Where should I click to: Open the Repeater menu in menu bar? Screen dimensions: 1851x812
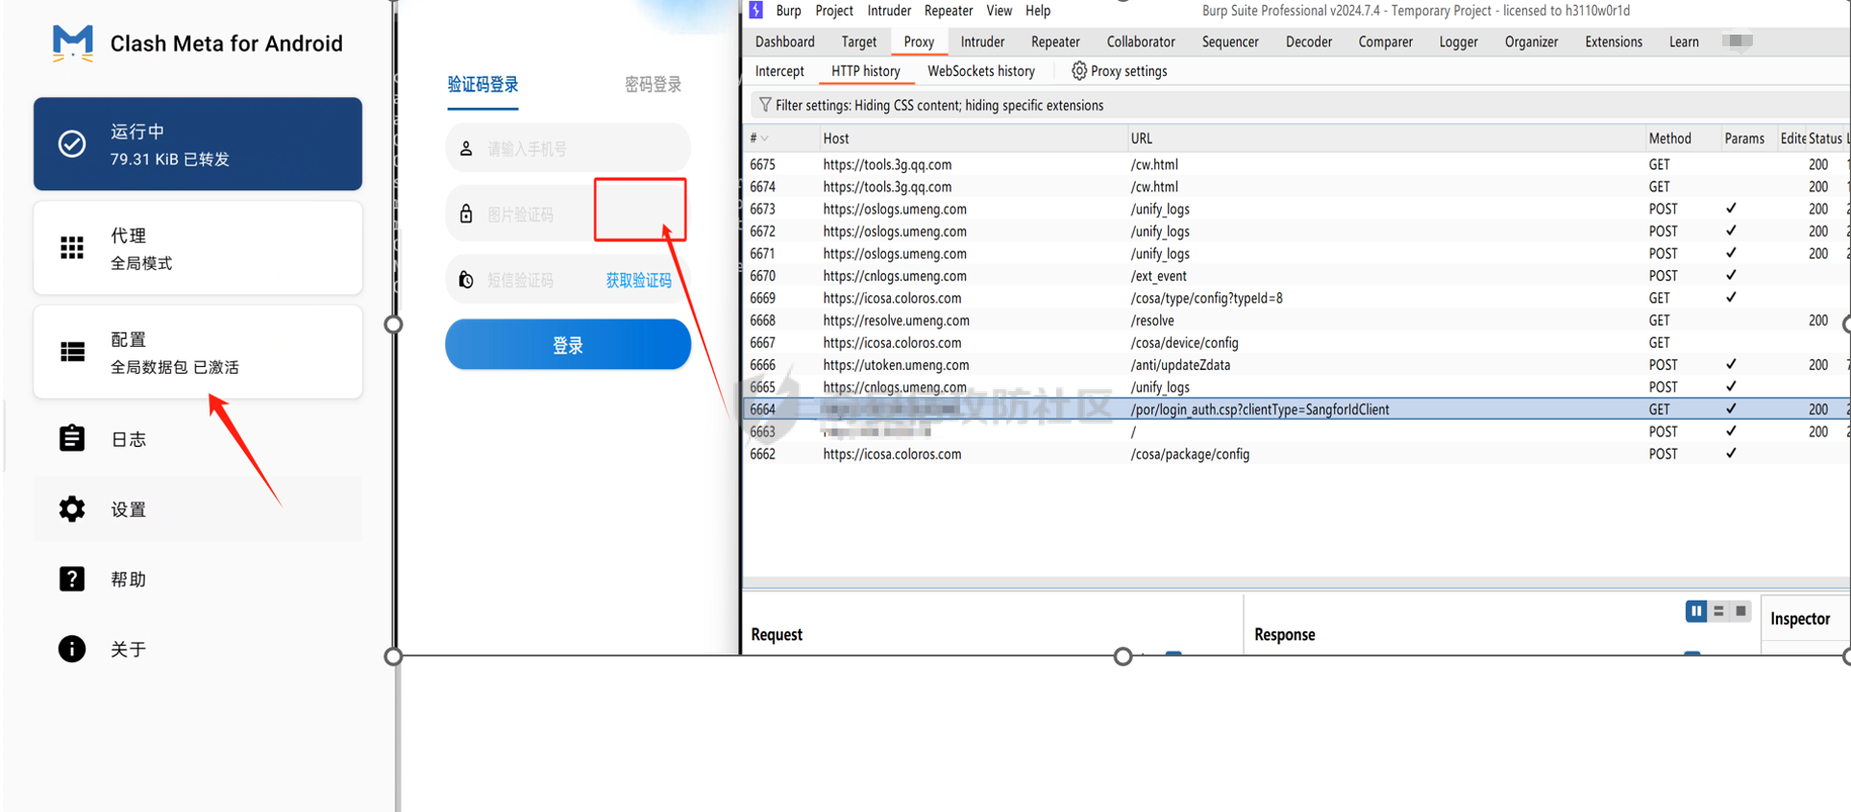tap(949, 11)
